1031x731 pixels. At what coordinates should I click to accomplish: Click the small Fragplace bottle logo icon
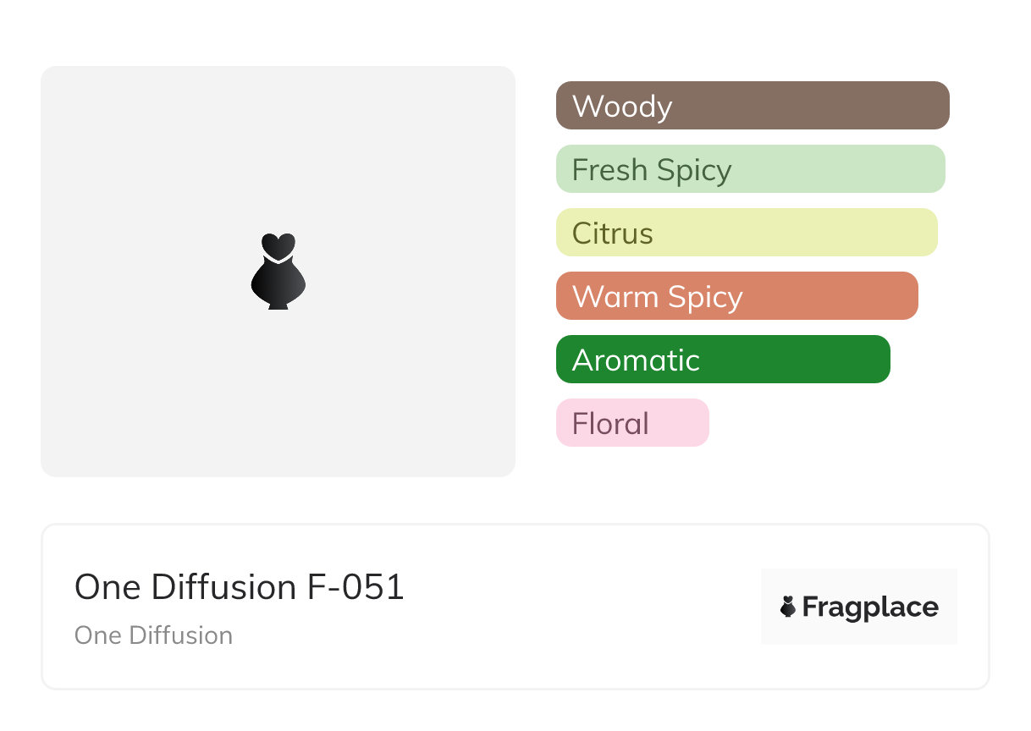[x=788, y=607]
